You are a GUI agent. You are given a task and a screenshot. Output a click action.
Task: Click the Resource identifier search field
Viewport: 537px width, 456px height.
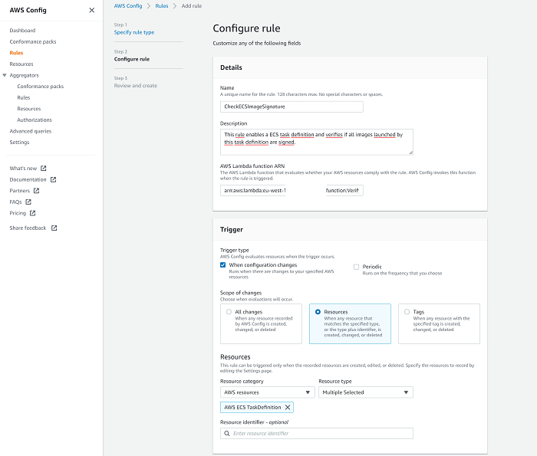click(316, 434)
